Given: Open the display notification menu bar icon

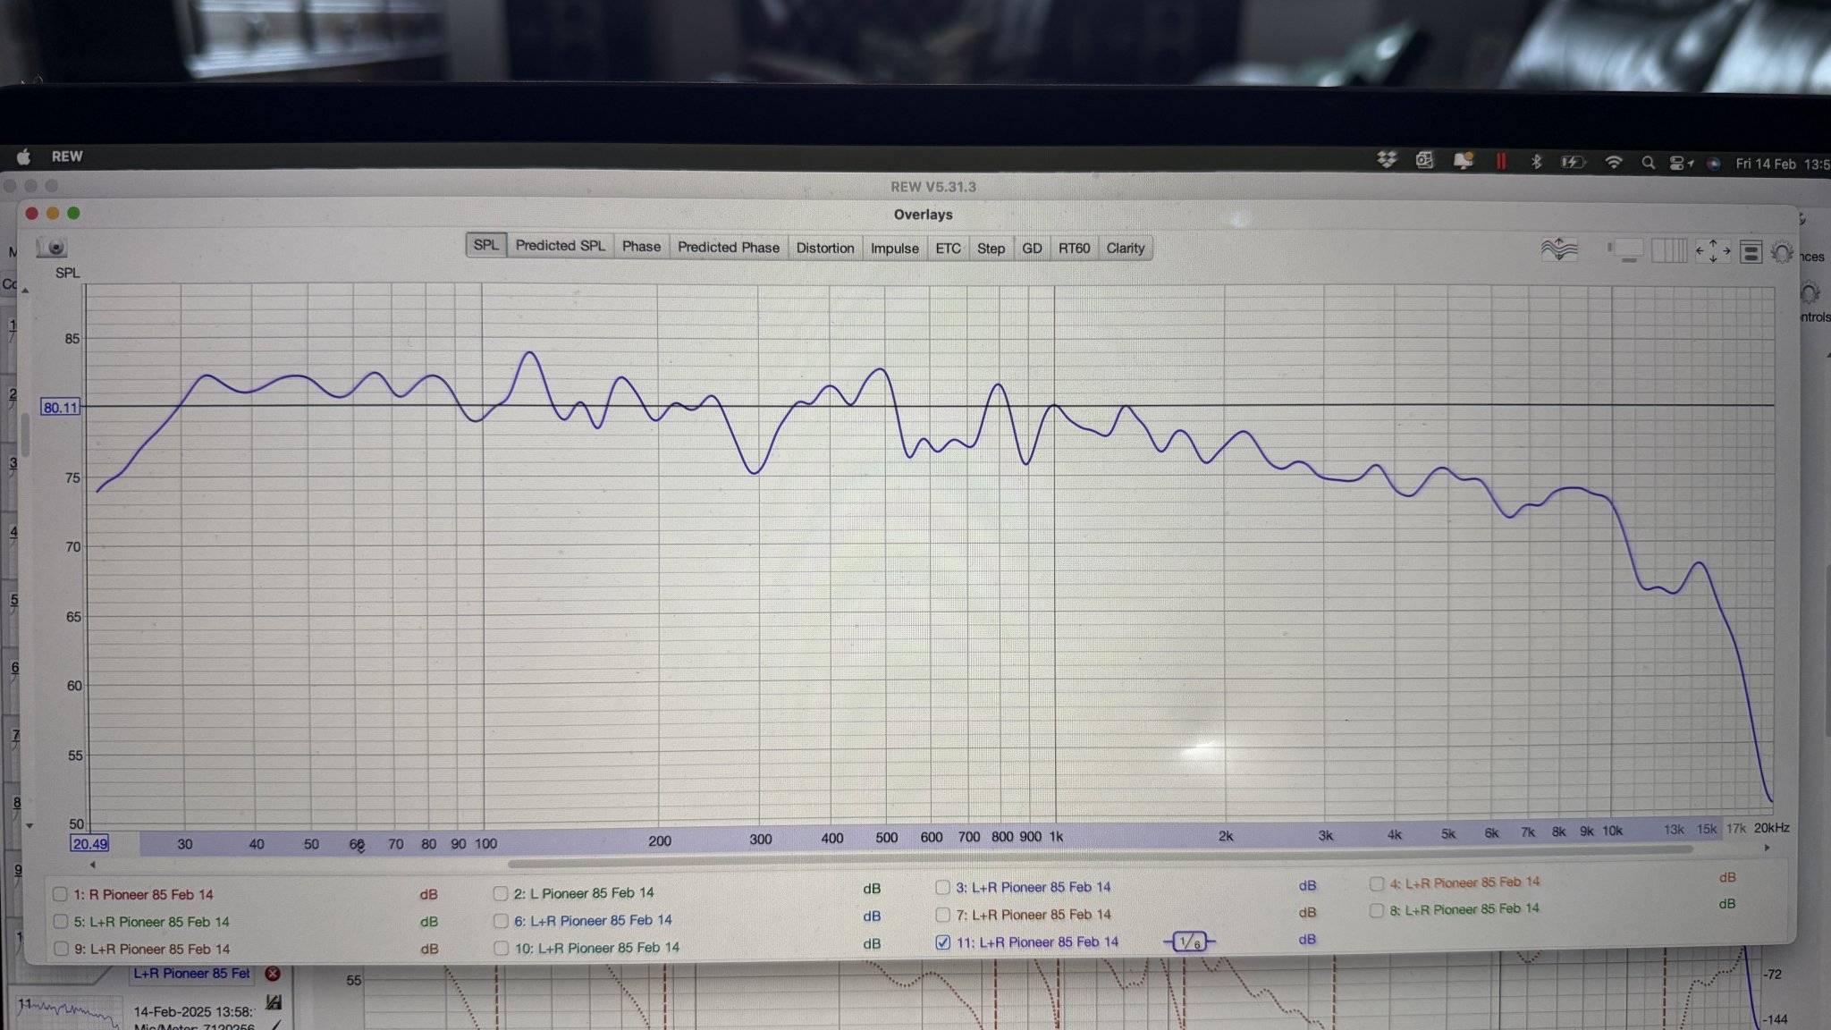Looking at the screenshot, I should click(1463, 161).
